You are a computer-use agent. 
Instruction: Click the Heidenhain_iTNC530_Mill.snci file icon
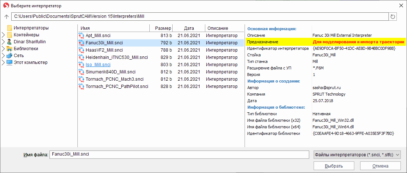coord(81,57)
